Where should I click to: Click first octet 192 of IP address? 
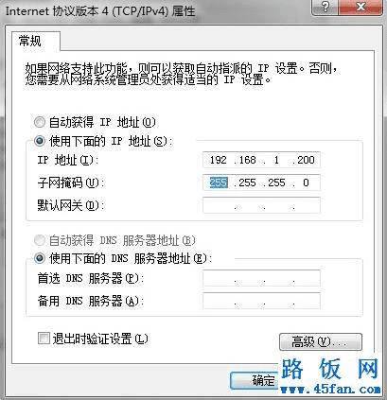pos(218,160)
